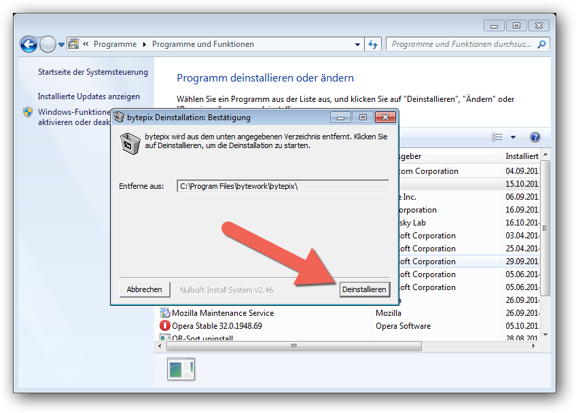Click the greyed-out forward navigation arrow
Image resolution: width=576 pixels, height=413 pixels.
(x=48, y=44)
